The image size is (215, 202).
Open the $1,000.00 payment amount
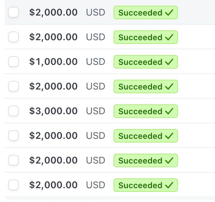coord(53,62)
